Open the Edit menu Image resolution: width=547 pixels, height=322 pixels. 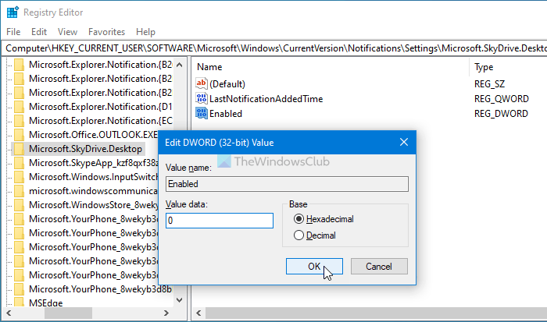click(39, 32)
